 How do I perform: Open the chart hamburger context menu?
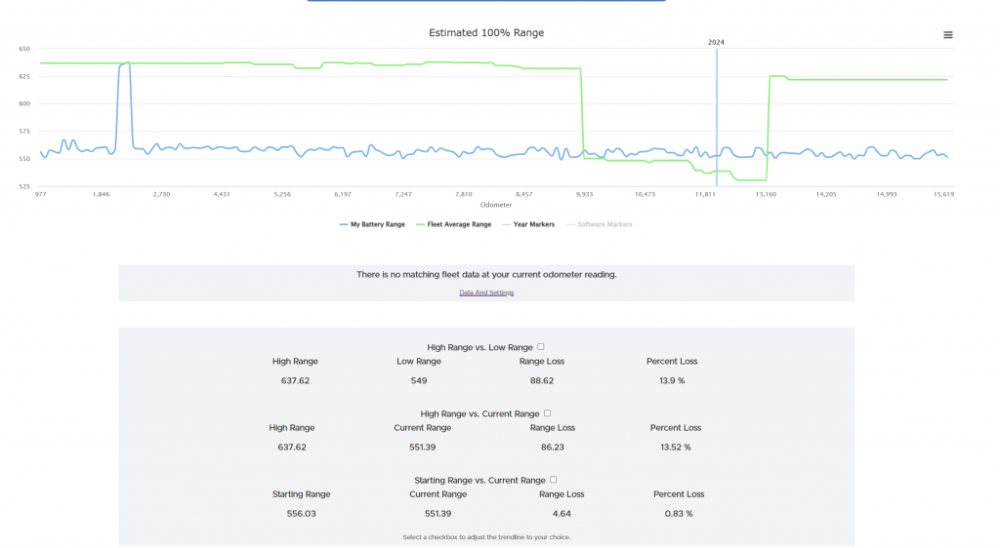pyautogui.click(x=947, y=35)
